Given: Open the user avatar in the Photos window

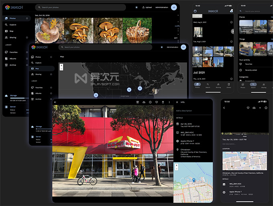Looking at the screenshot, I should (174, 7).
